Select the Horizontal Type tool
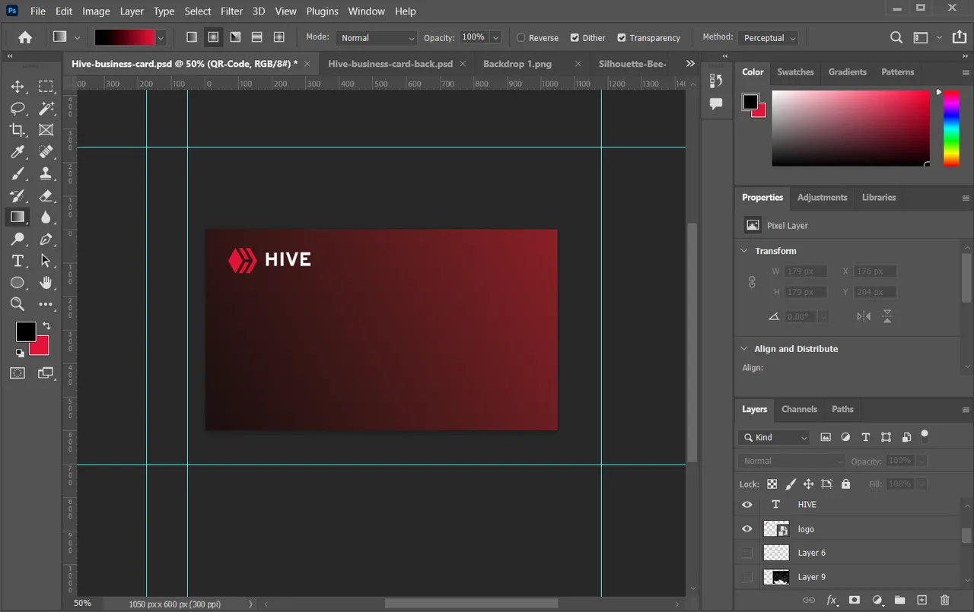Viewport: 974px width, 612px height. [x=18, y=261]
